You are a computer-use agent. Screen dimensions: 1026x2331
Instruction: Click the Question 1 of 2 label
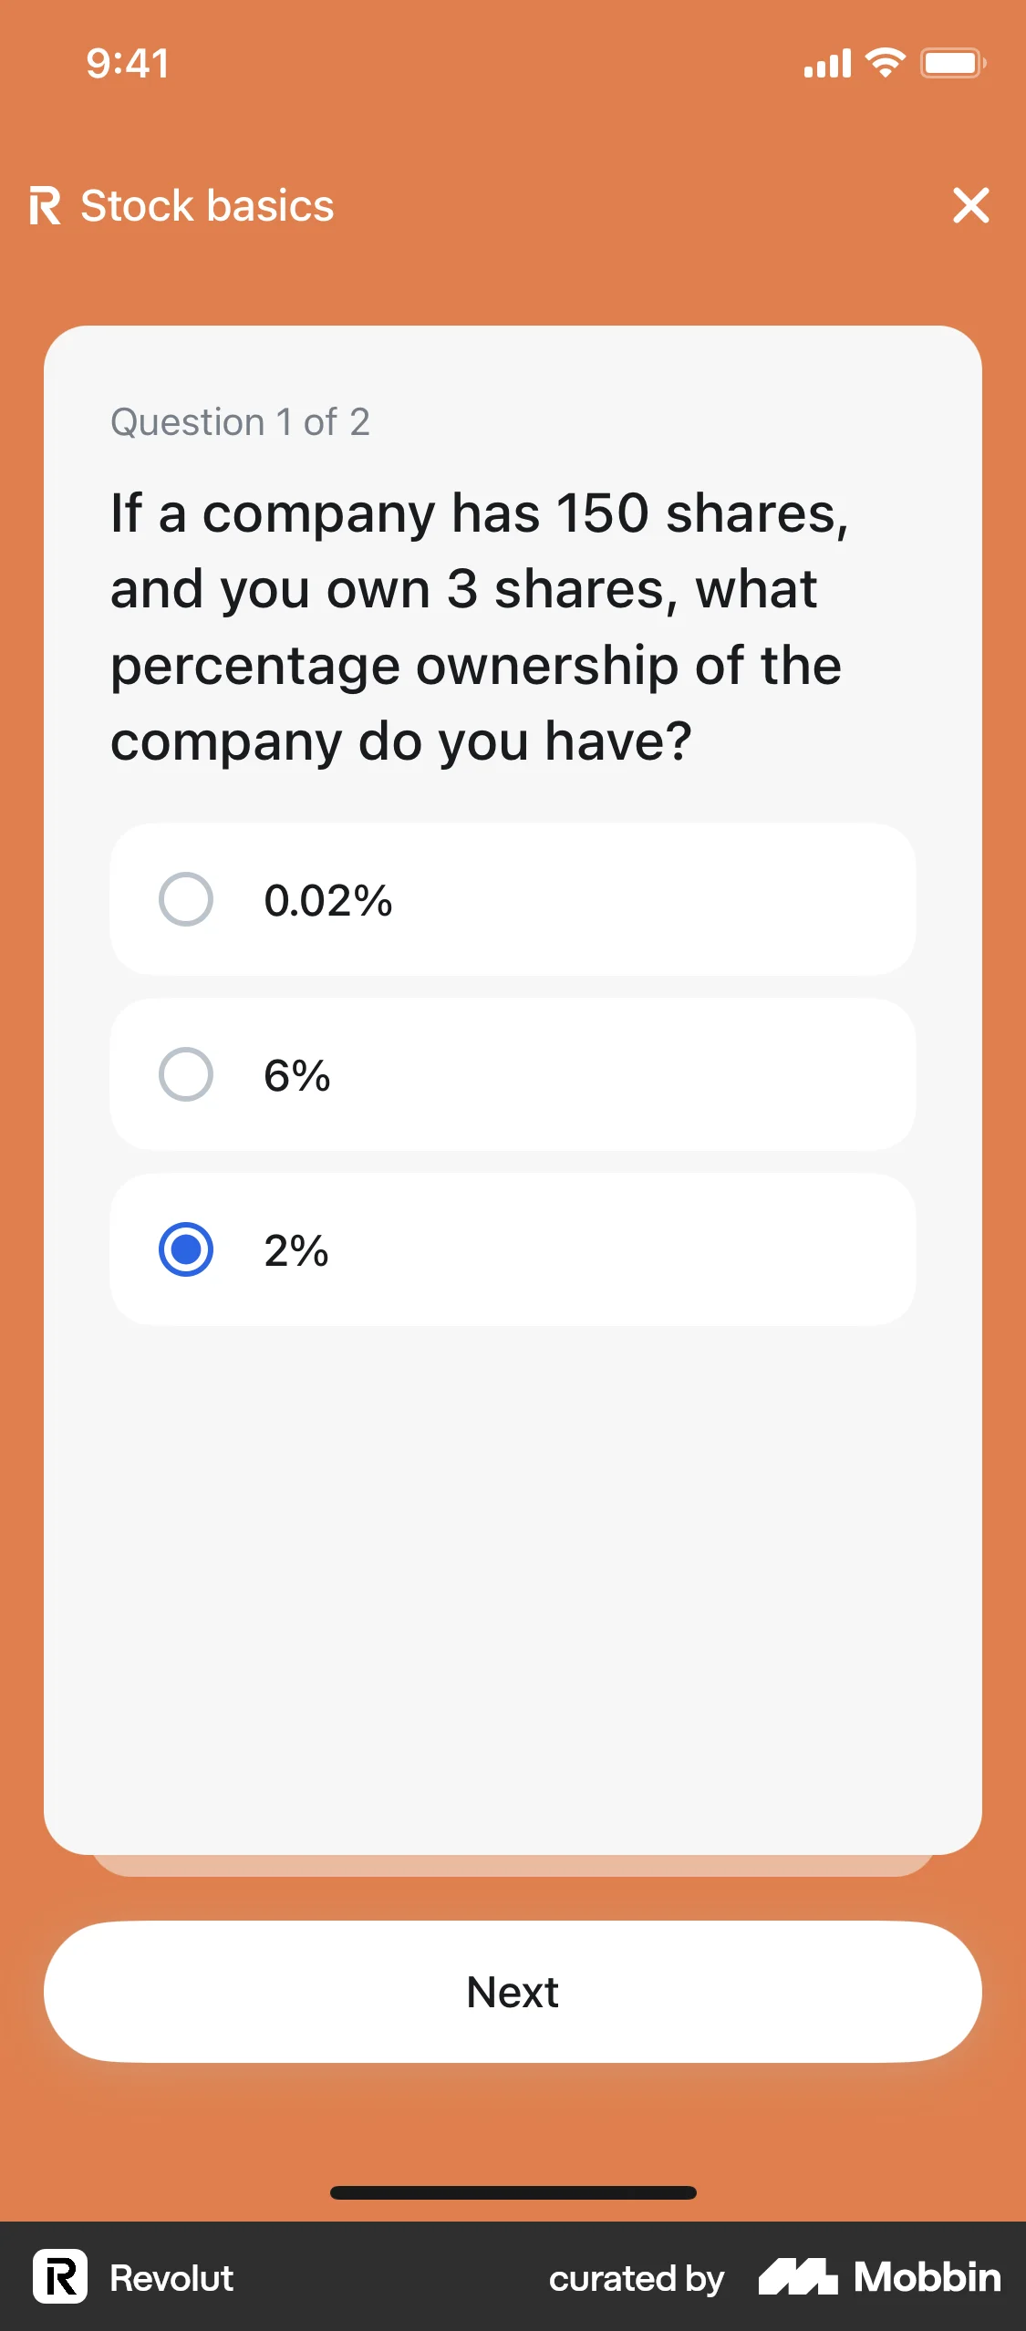(240, 421)
